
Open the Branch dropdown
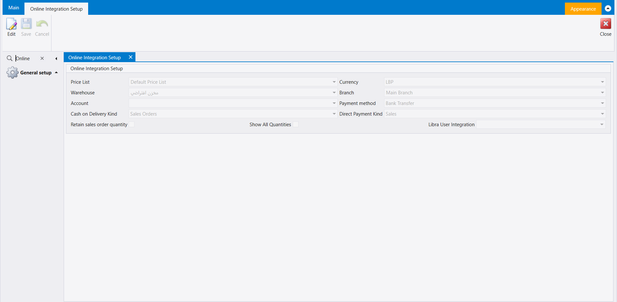(602, 93)
